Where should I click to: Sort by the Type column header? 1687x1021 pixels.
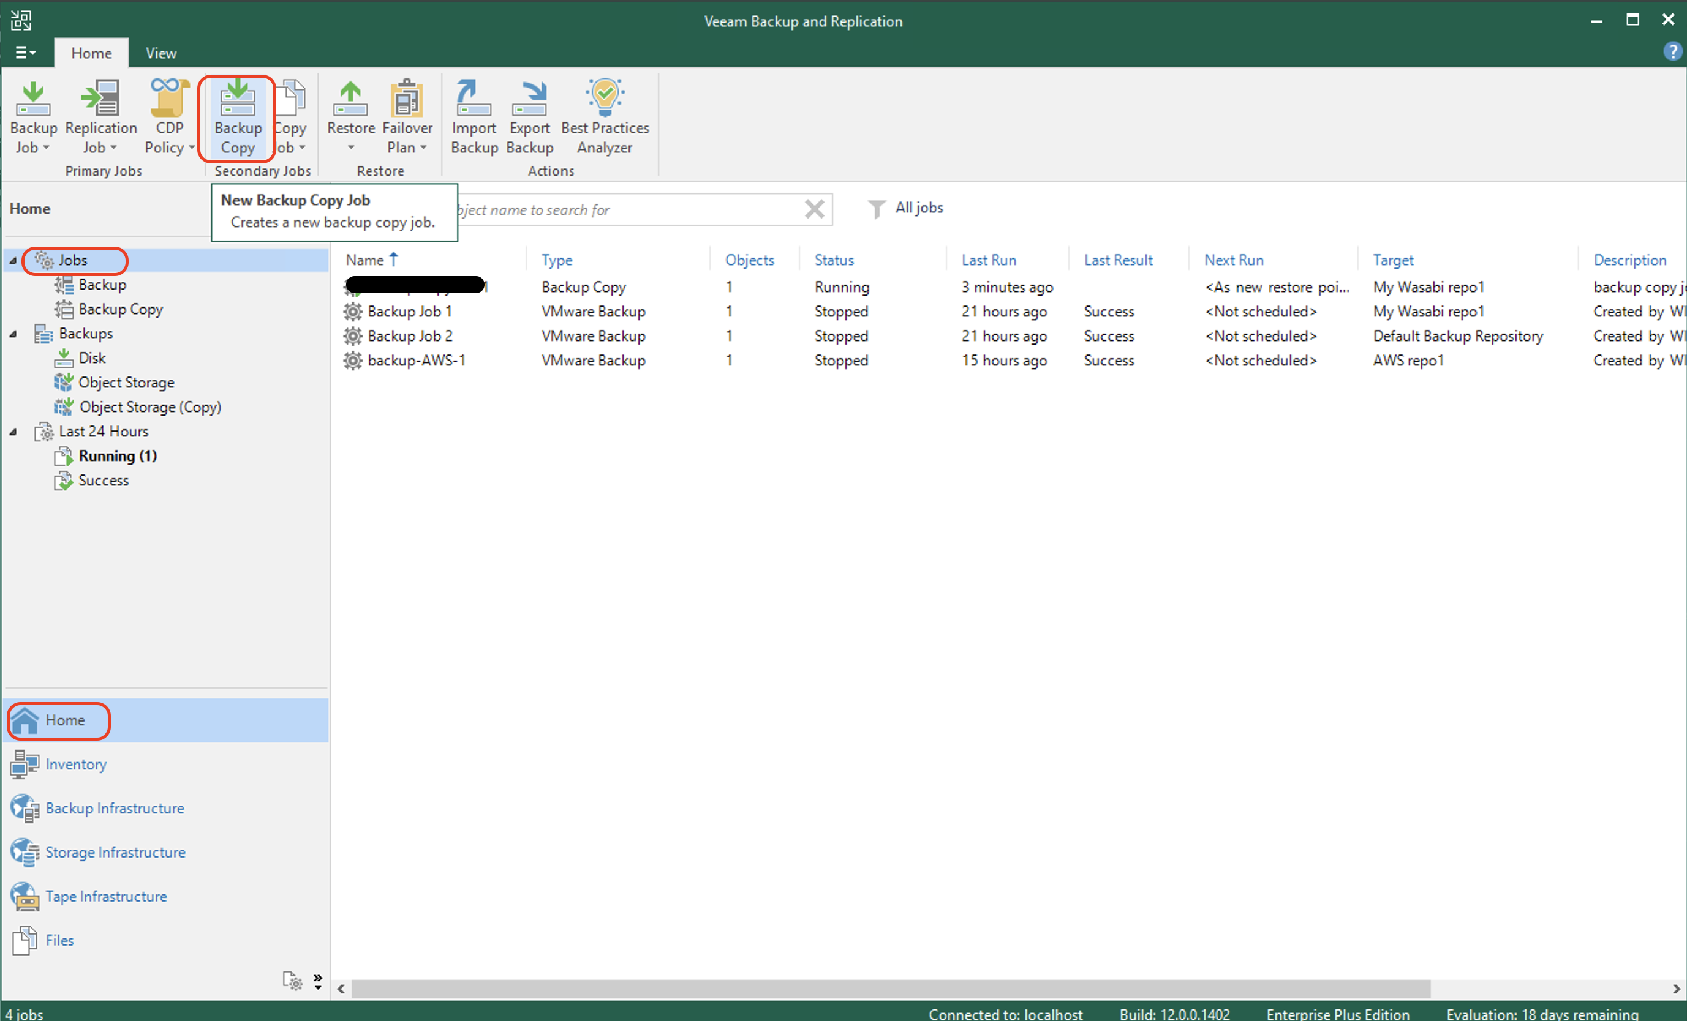click(x=557, y=260)
